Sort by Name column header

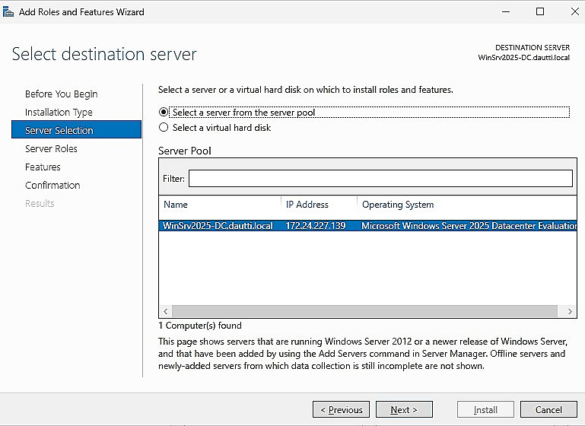[220, 205]
